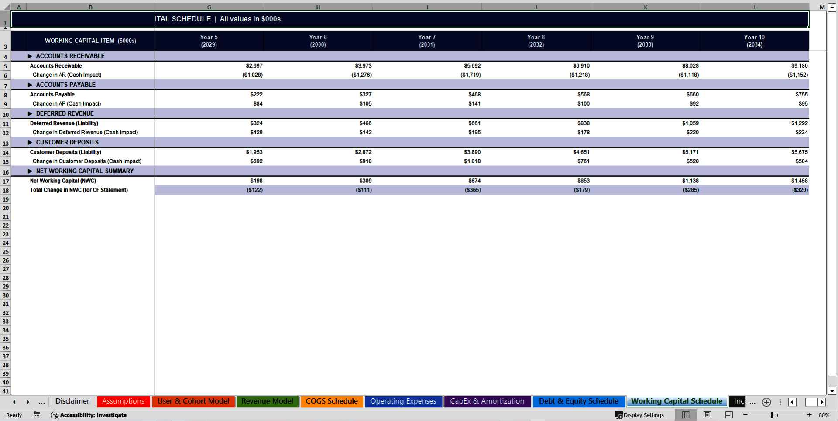Collapse the NET WORKING CAPITAL SUMMARY group

point(29,171)
